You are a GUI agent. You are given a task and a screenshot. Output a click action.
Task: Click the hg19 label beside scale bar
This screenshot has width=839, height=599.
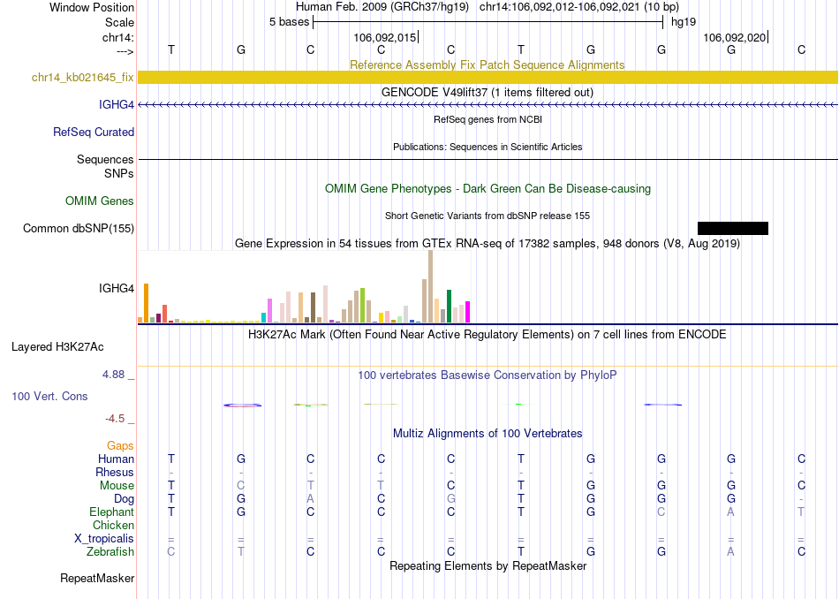[x=684, y=22]
